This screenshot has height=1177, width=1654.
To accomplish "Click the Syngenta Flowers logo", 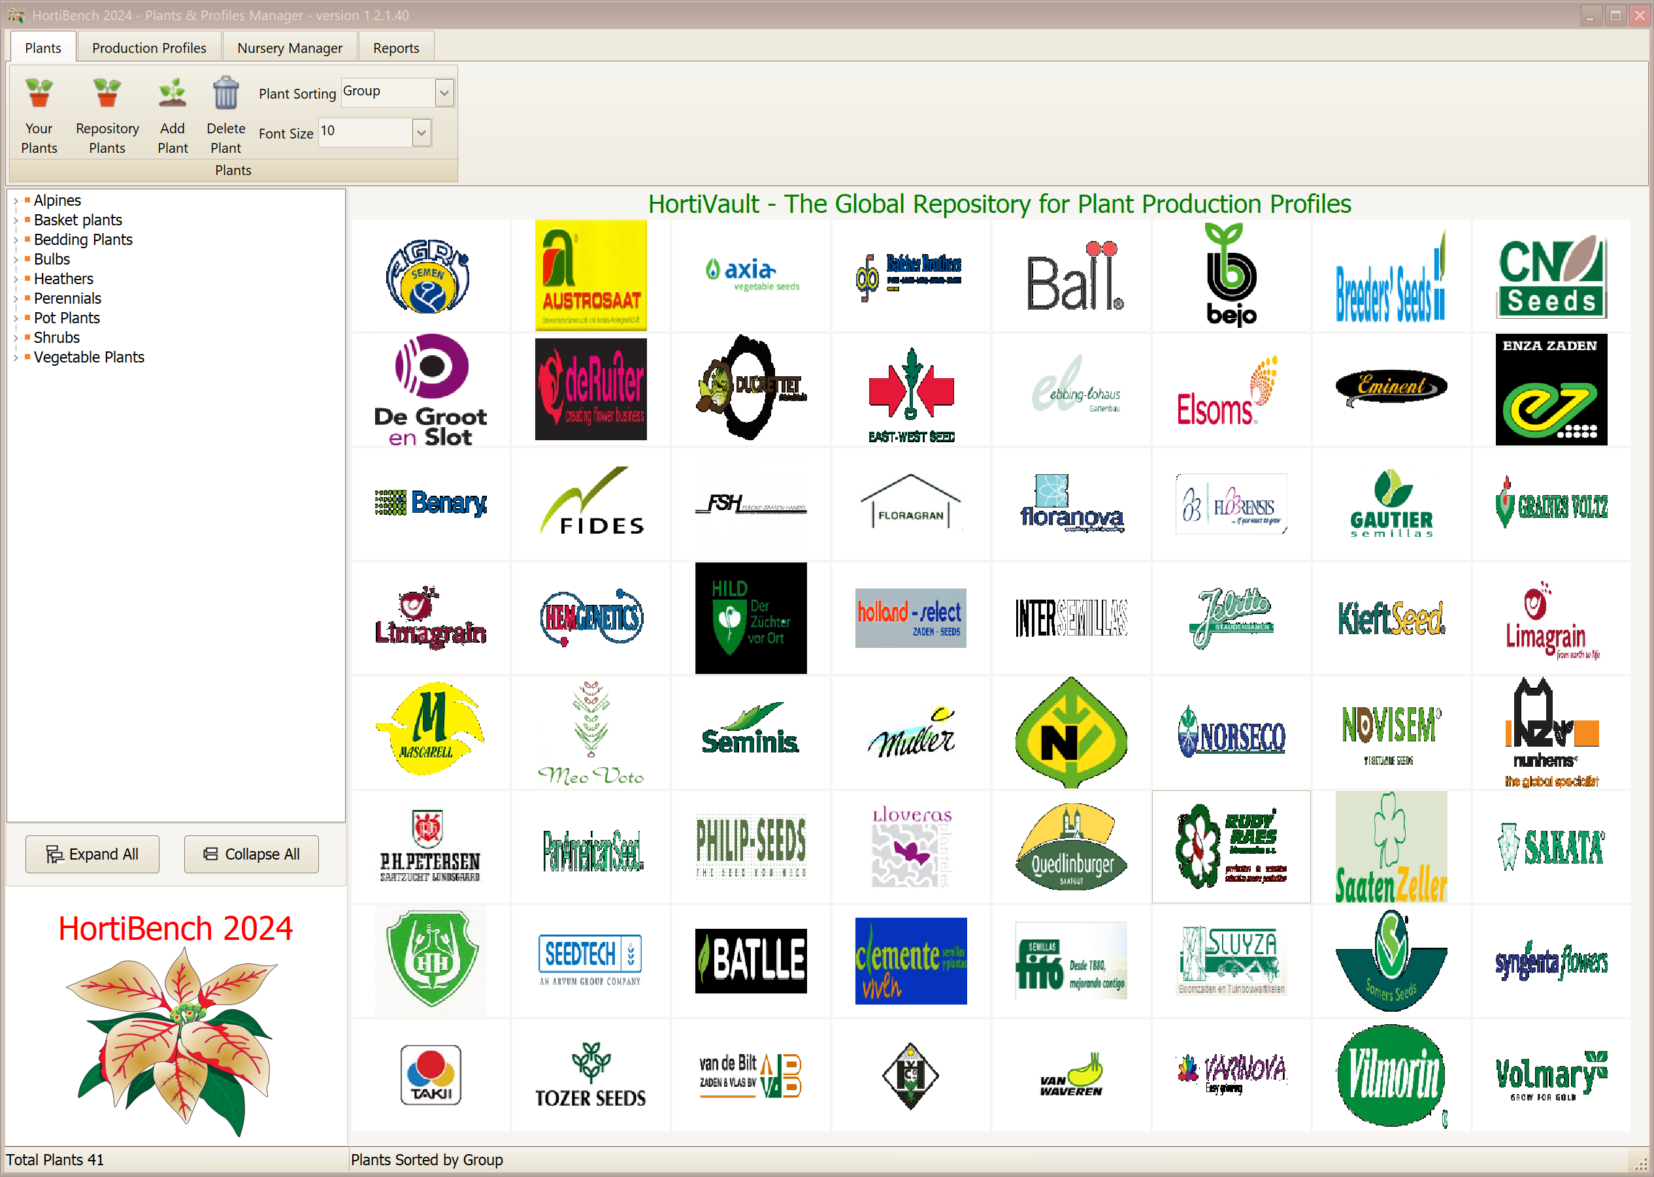I will click(x=1550, y=961).
